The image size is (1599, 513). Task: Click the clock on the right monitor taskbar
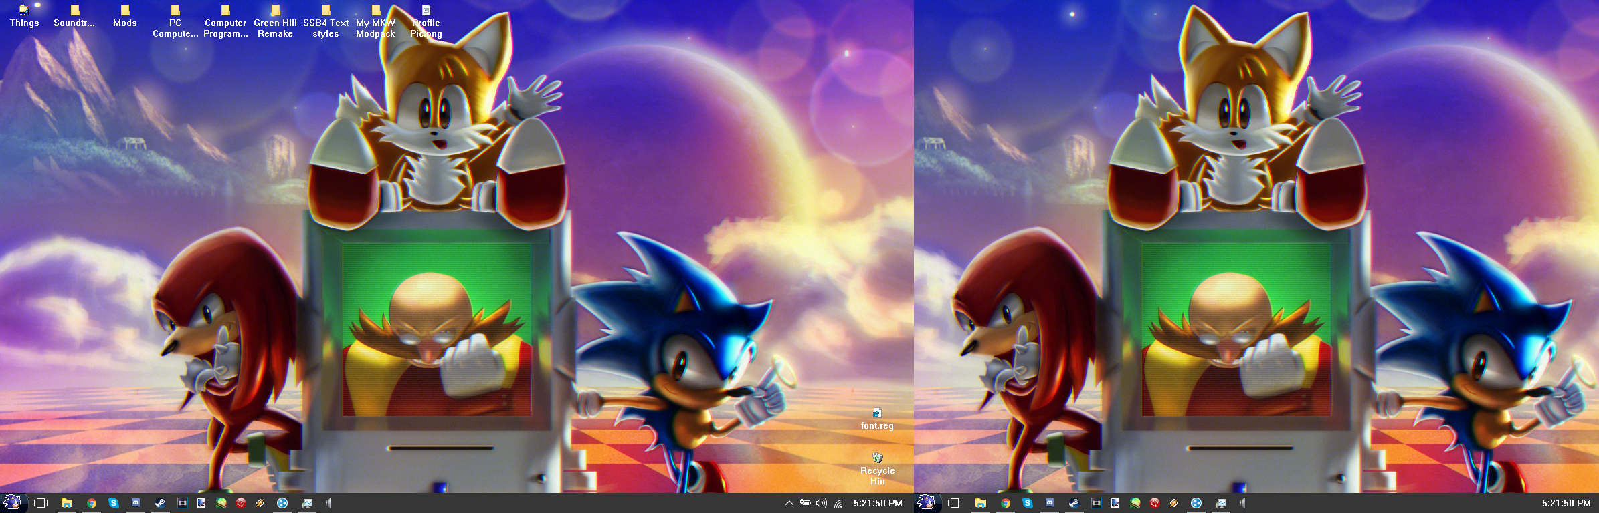click(1566, 503)
